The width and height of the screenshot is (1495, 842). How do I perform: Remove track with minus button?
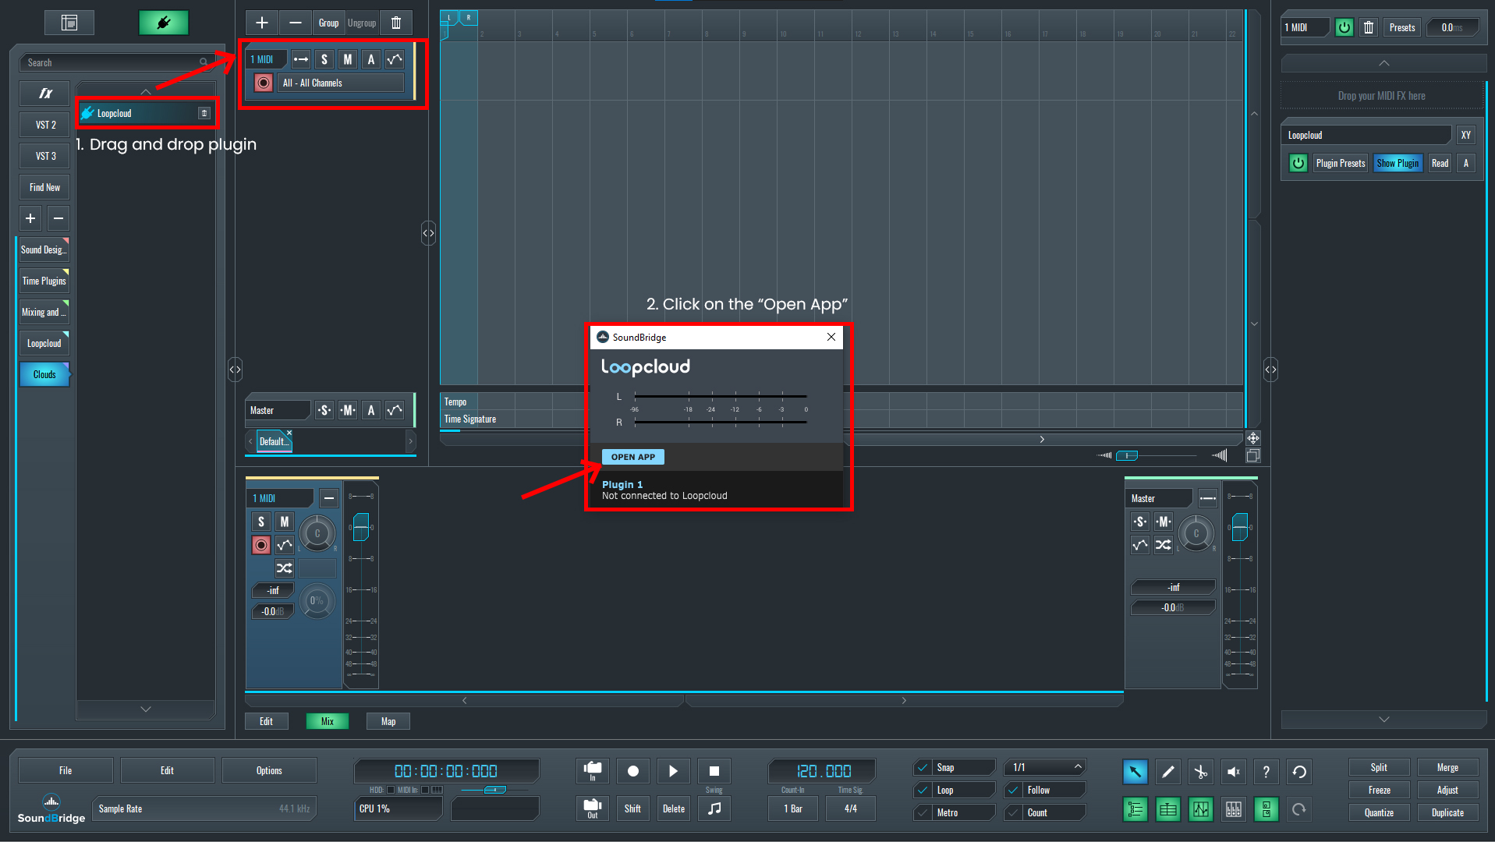296,23
